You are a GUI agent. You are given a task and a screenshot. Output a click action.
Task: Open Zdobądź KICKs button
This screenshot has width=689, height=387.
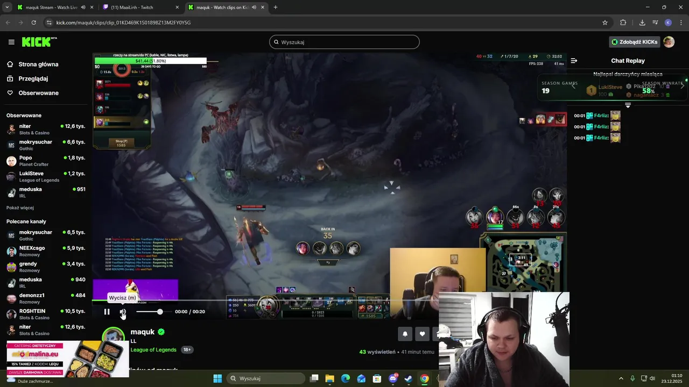(635, 42)
